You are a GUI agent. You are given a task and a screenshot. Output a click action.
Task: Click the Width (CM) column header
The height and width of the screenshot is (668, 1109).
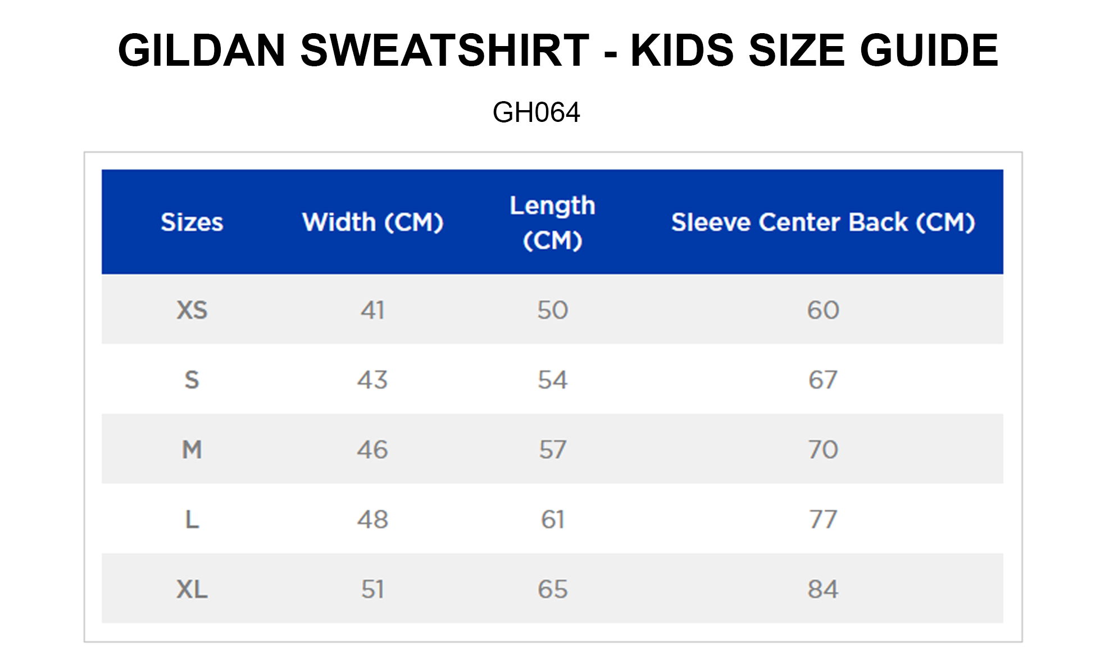tap(372, 222)
